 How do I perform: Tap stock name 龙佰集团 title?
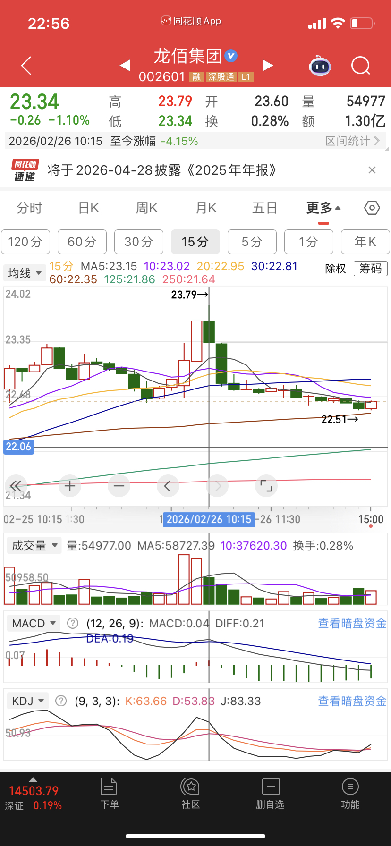(x=188, y=56)
